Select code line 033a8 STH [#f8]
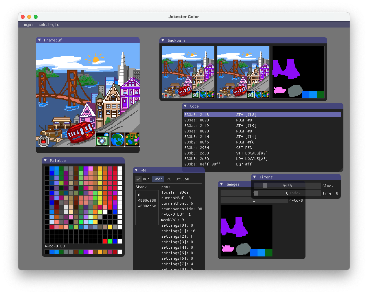The height and width of the screenshot is (294, 368). click(x=262, y=115)
